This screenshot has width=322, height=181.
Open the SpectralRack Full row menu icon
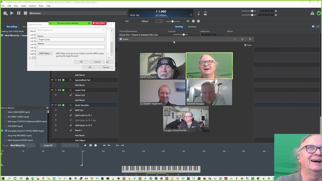[x=56, y=80]
